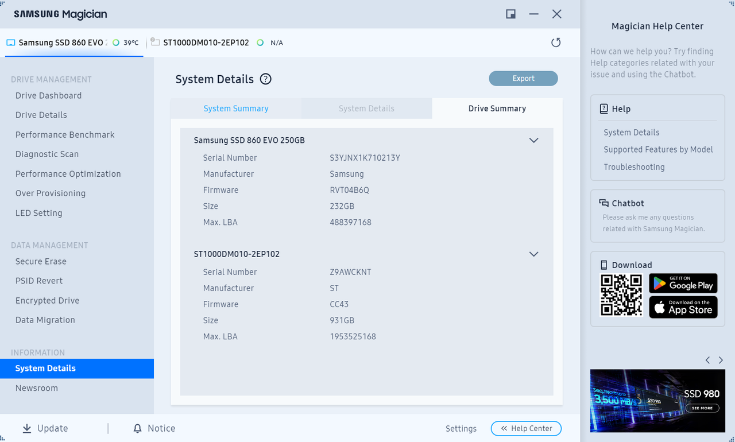Click the Download phone icon
The height and width of the screenshot is (442, 735).
(604, 265)
